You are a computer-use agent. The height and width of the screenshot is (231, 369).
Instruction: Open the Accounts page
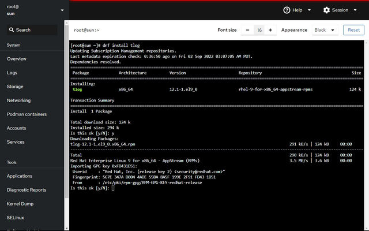[x=17, y=128]
